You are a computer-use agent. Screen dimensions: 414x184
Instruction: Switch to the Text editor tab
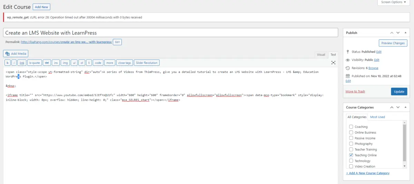(333, 54)
